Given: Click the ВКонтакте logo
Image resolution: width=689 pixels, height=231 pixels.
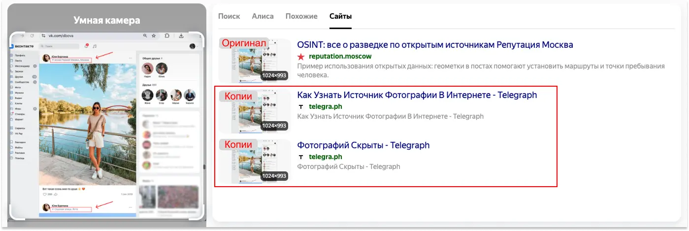Looking at the screenshot, I should (x=21, y=46).
